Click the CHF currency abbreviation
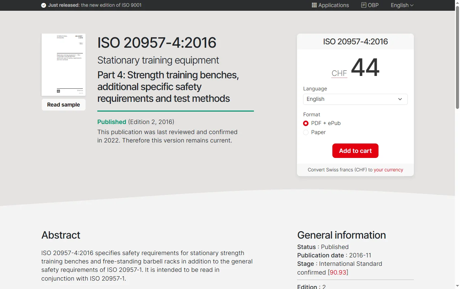Image resolution: width=460 pixels, height=289 pixels. point(339,74)
